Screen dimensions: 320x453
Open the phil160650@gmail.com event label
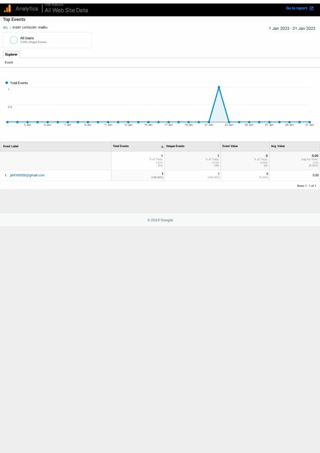click(x=27, y=175)
